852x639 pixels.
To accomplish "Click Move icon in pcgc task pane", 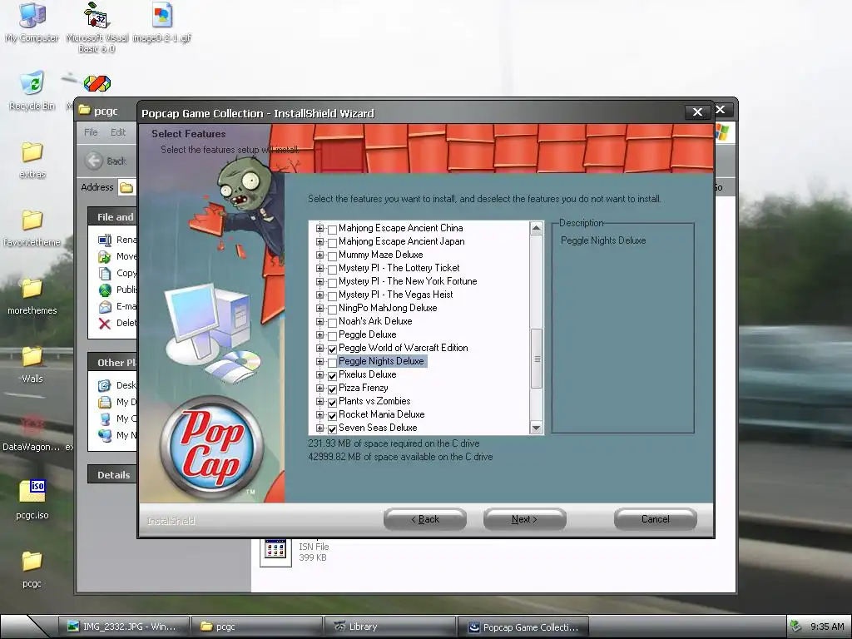I will pyautogui.click(x=105, y=256).
